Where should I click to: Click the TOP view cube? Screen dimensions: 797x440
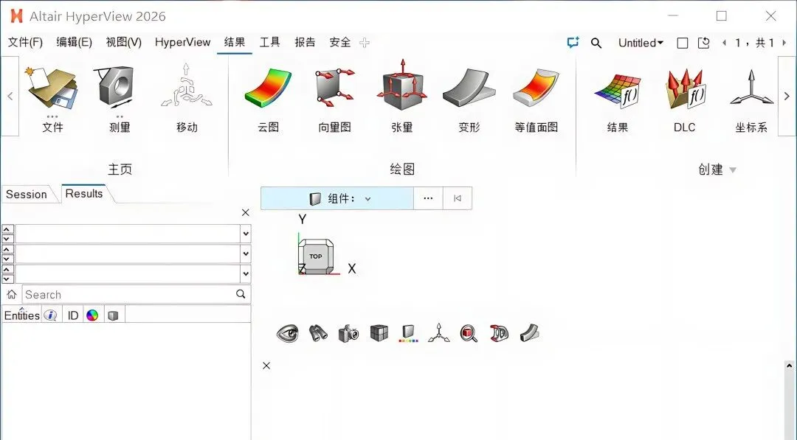(316, 256)
